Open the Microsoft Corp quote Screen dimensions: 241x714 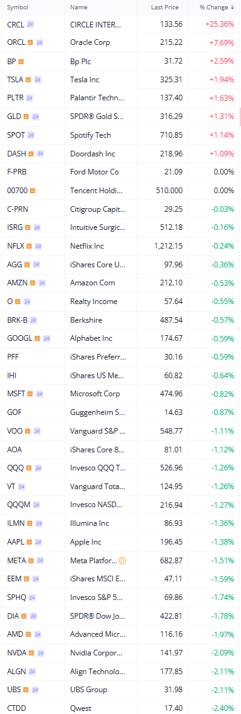click(x=121, y=394)
